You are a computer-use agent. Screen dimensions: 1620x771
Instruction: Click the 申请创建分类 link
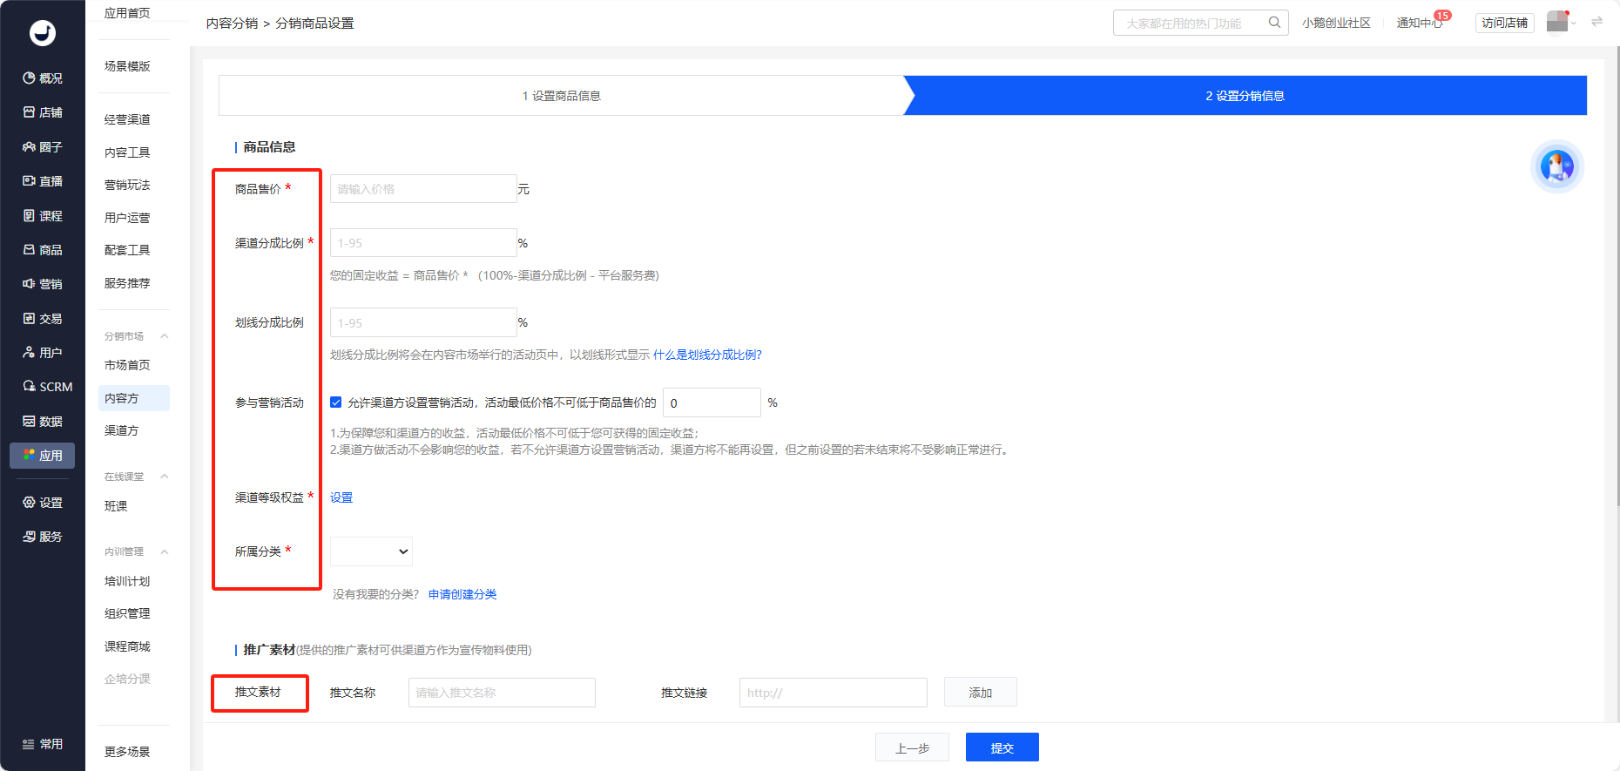tap(462, 594)
